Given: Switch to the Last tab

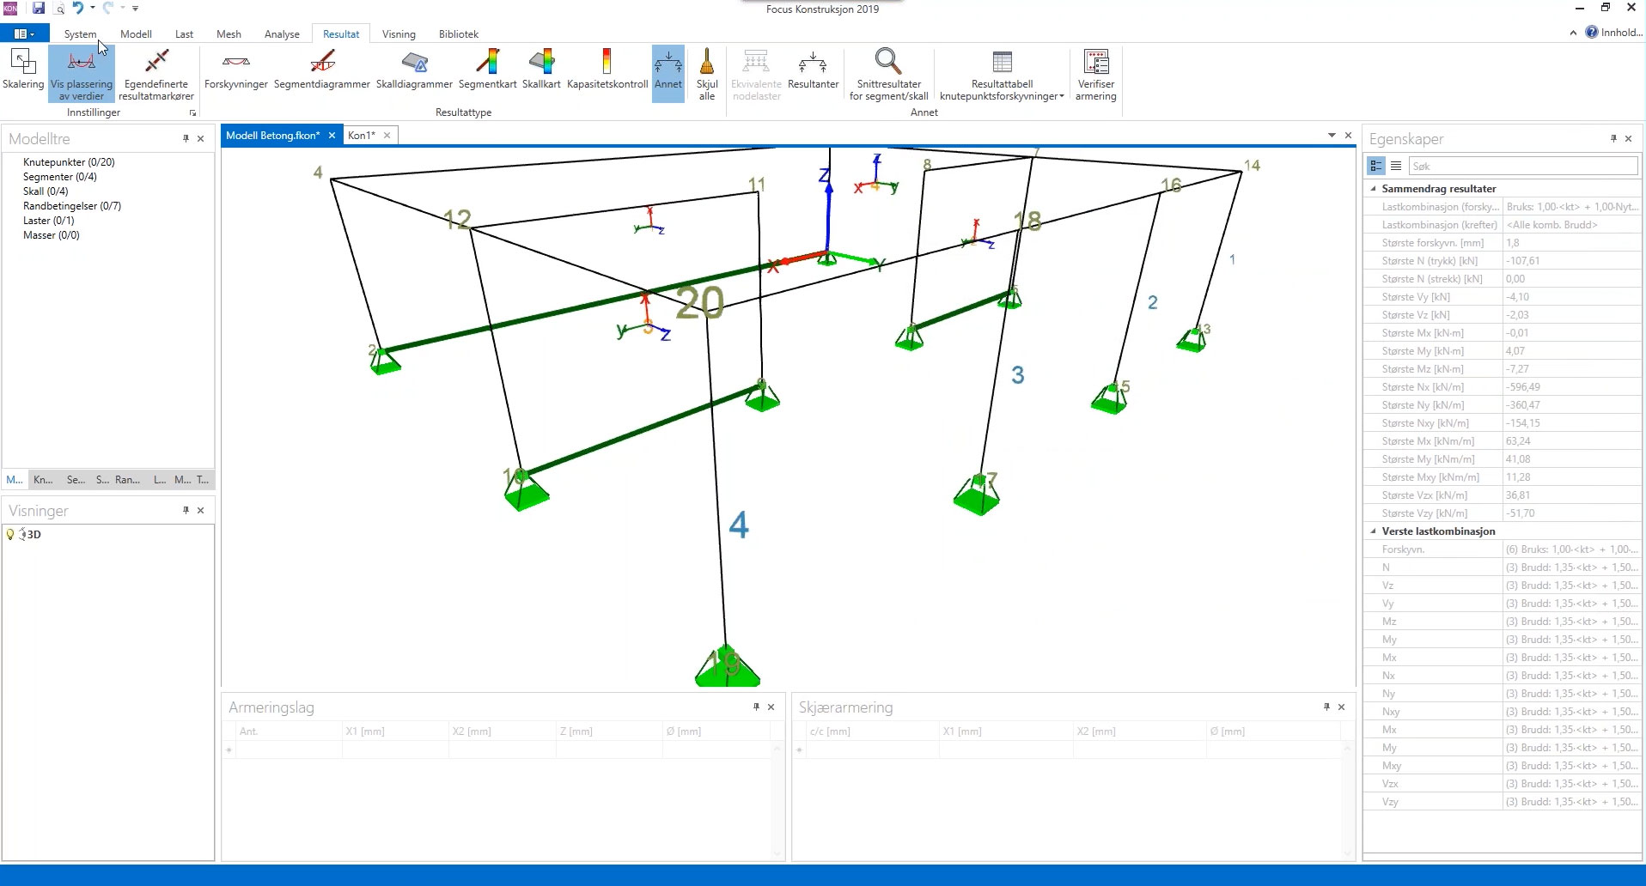Looking at the screenshot, I should pos(184,34).
